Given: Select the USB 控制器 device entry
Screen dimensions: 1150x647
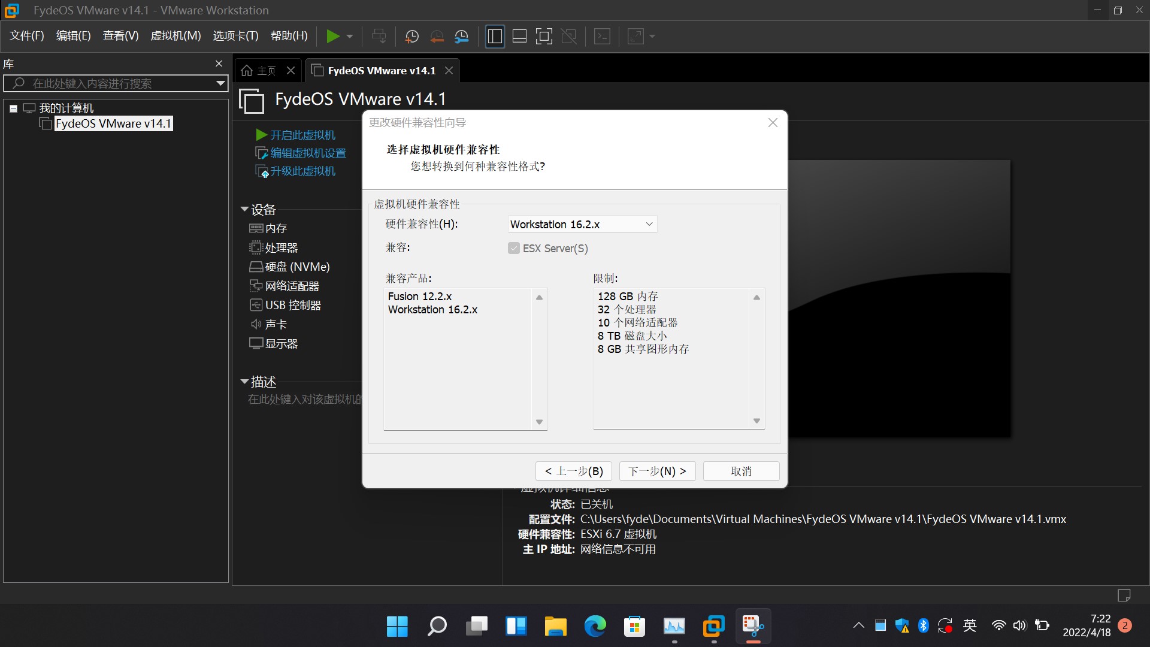Looking at the screenshot, I should coord(285,305).
